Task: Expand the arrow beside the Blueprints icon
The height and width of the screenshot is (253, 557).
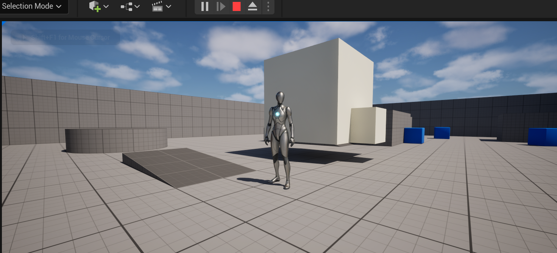Action: [137, 6]
